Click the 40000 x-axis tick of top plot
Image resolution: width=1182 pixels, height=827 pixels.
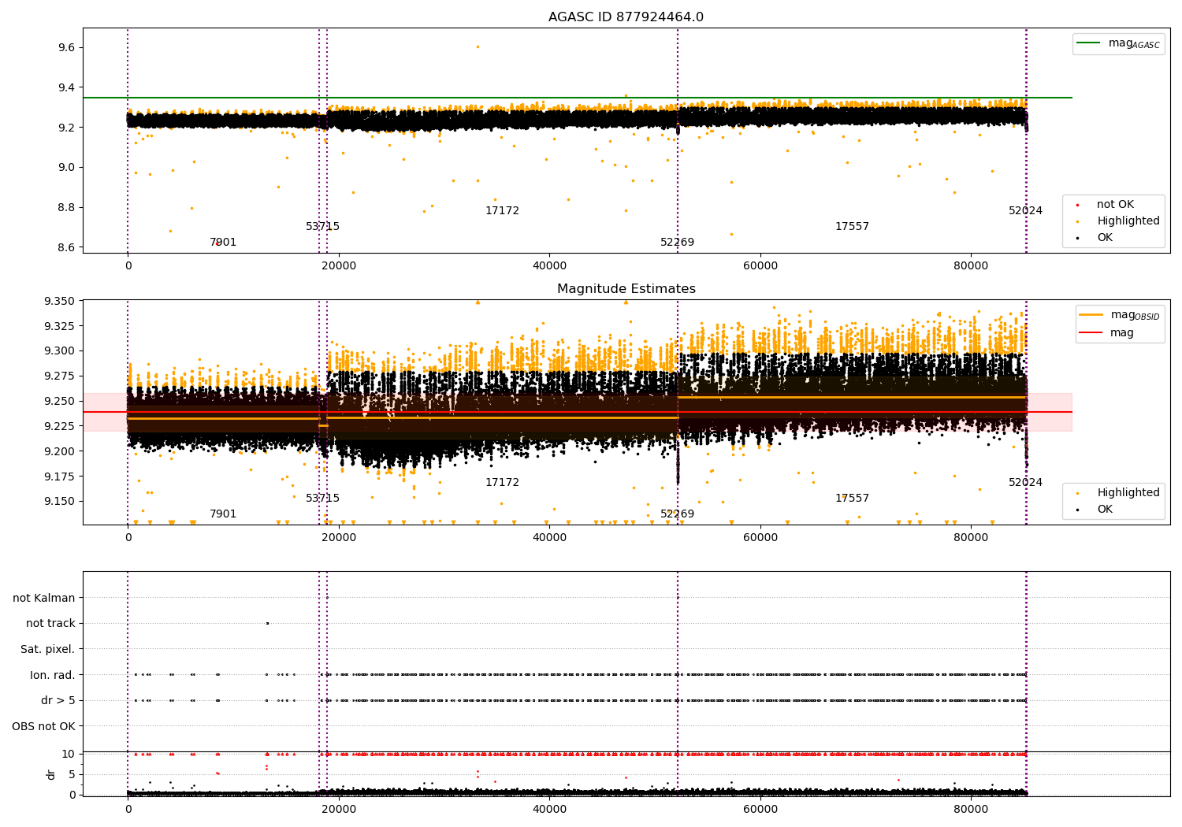click(x=549, y=266)
